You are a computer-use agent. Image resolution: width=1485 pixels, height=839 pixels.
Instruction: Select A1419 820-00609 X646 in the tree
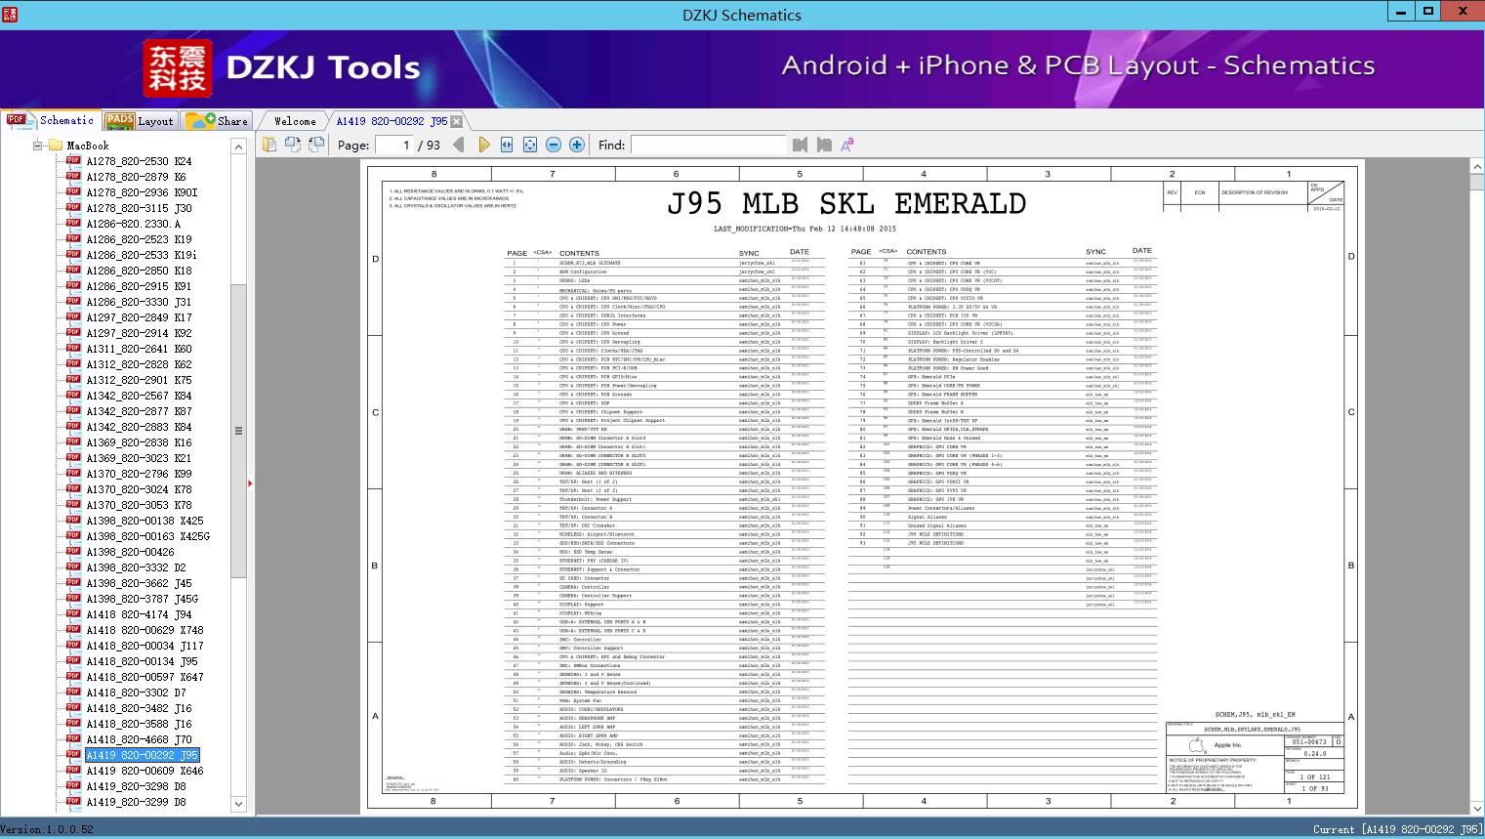click(144, 771)
